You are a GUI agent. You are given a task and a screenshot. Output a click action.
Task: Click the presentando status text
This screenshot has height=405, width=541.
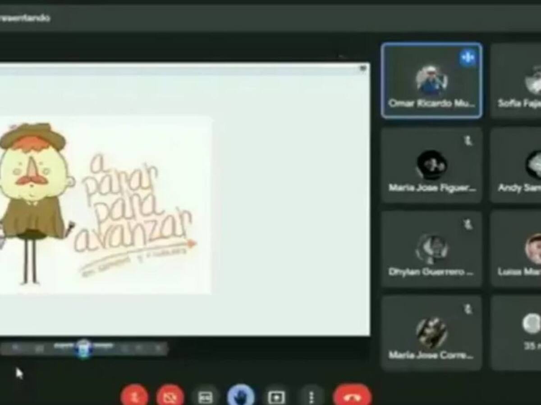(x=25, y=18)
